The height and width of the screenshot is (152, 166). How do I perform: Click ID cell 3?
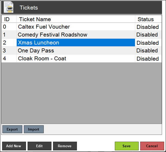click(x=9, y=51)
